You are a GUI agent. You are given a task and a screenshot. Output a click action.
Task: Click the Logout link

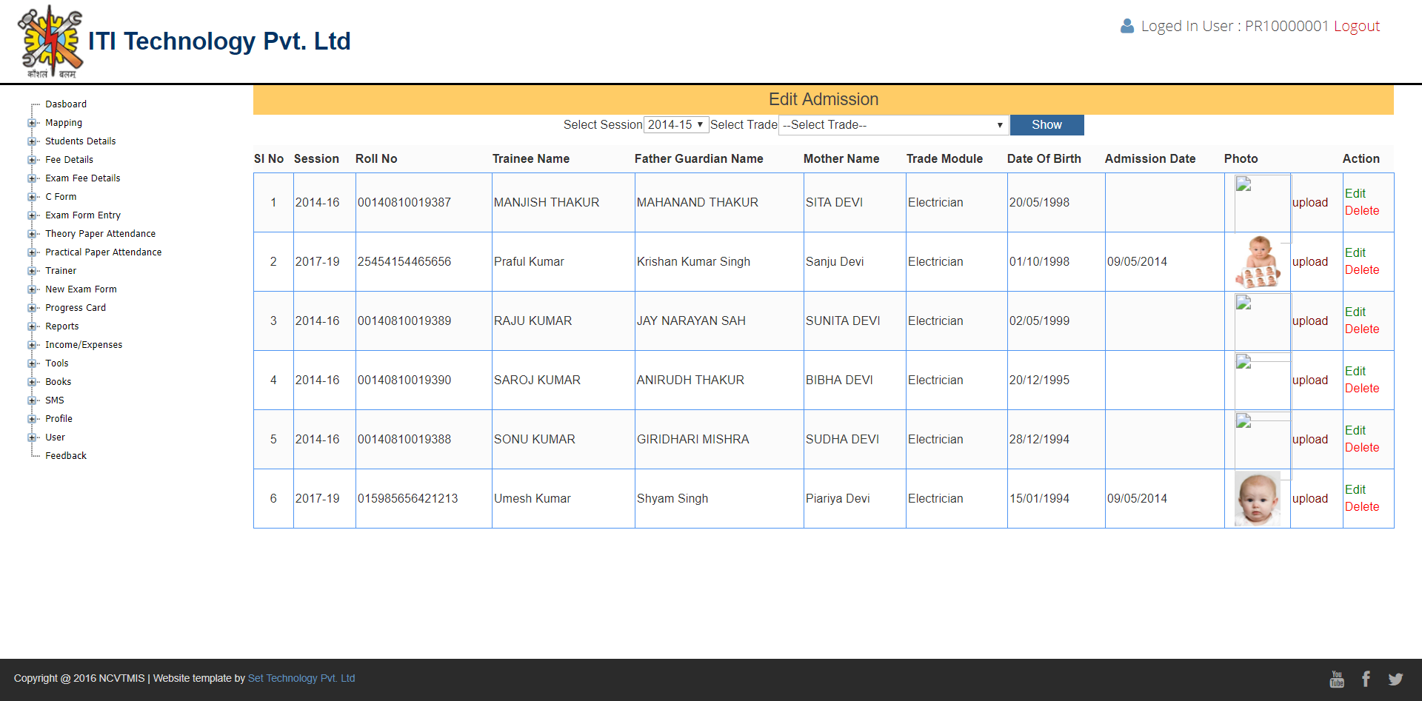coord(1356,27)
